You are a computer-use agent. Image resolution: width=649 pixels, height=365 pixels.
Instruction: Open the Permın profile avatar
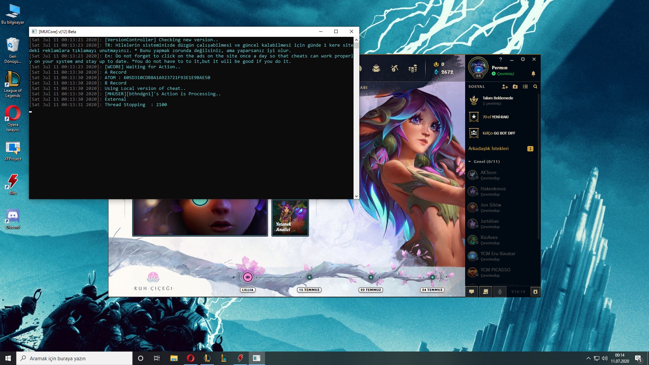click(x=478, y=67)
